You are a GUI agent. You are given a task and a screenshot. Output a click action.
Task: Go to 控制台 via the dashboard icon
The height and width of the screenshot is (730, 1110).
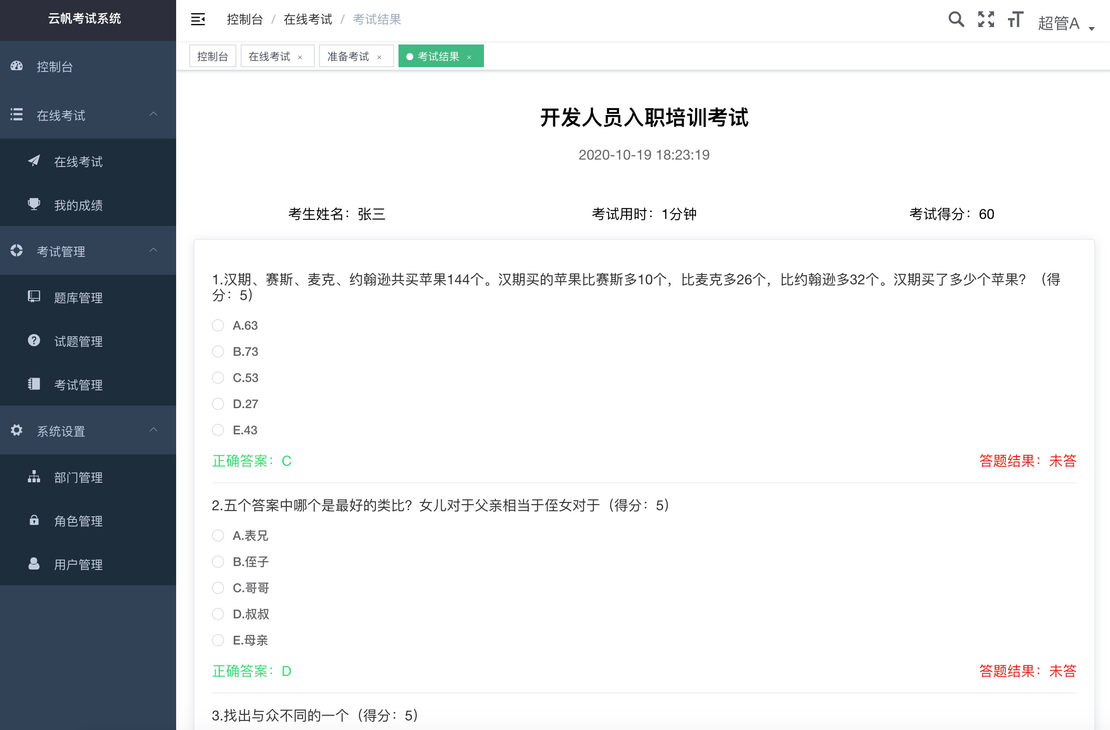pyautogui.click(x=16, y=67)
